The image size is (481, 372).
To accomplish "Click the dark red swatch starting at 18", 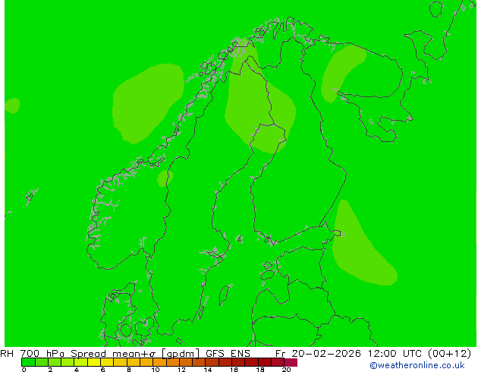I will [265, 362].
